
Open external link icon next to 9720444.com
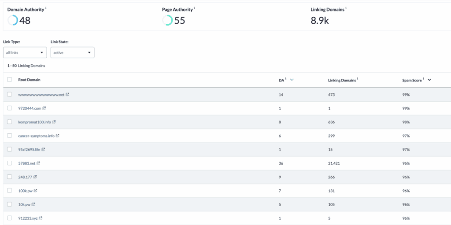pos(44,108)
